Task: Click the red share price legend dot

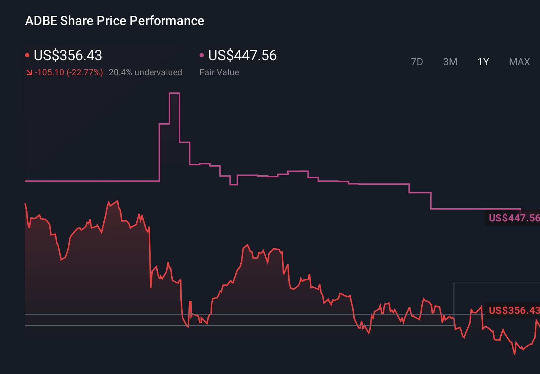Action: [28, 54]
